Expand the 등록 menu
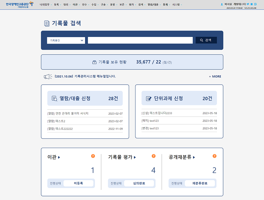Viewport: 264px width, 200px height. point(57,5)
